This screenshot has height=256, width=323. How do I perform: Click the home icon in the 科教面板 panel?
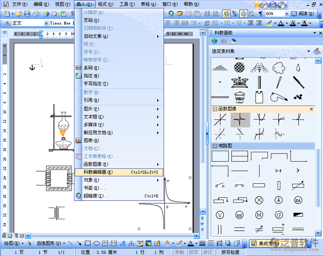[x=233, y=41]
